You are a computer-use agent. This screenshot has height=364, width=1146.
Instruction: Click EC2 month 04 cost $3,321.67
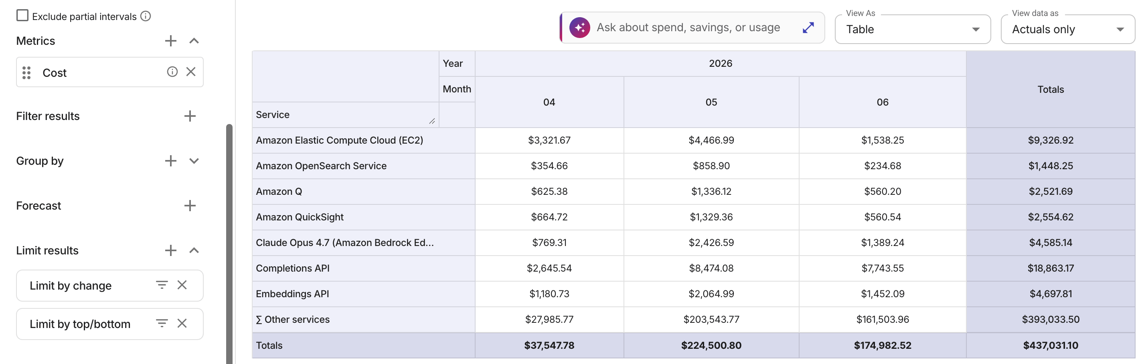tap(549, 140)
